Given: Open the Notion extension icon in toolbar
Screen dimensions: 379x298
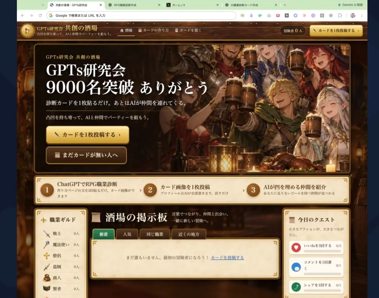Looking at the screenshot, I should 287,15.
